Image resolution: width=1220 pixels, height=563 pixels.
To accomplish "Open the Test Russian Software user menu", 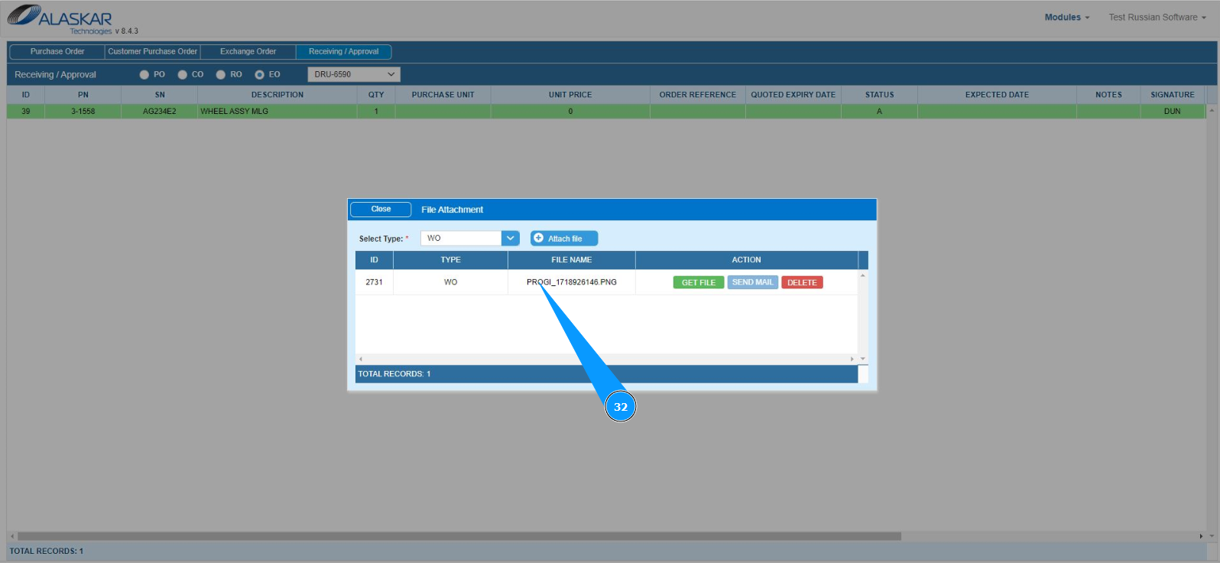I will (x=1157, y=17).
